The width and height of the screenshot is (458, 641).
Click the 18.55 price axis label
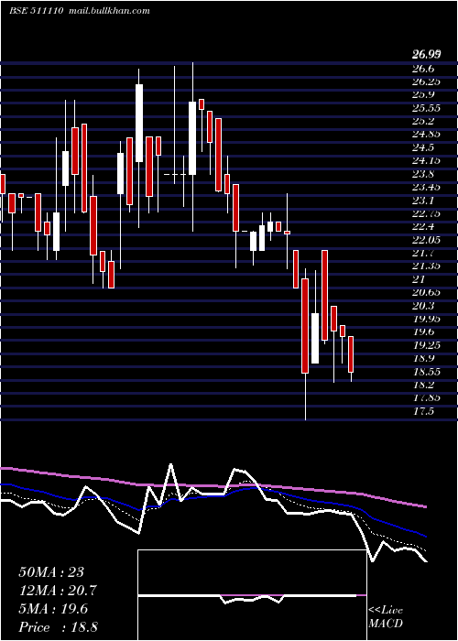[426, 372]
